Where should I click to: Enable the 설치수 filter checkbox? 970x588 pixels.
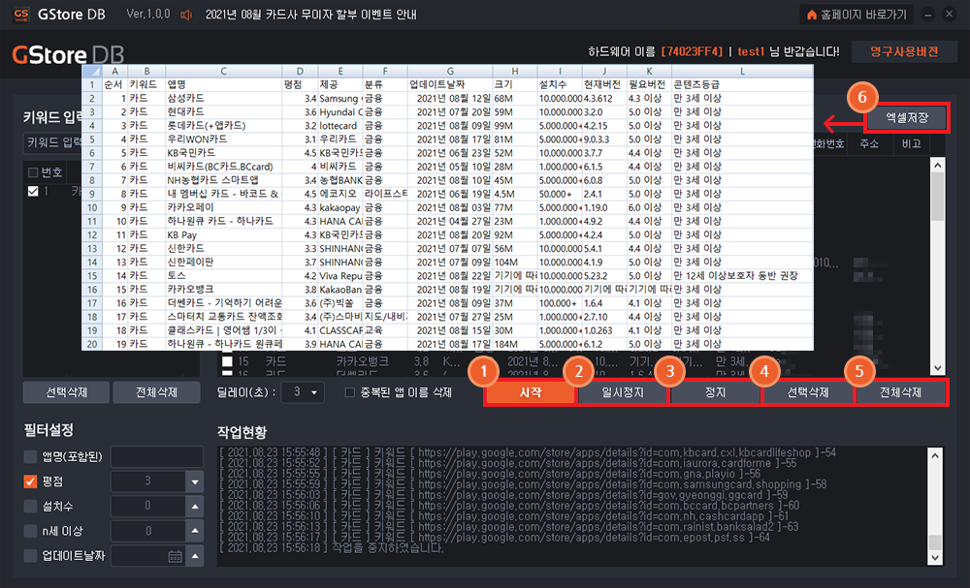click(x=30, y=506)
